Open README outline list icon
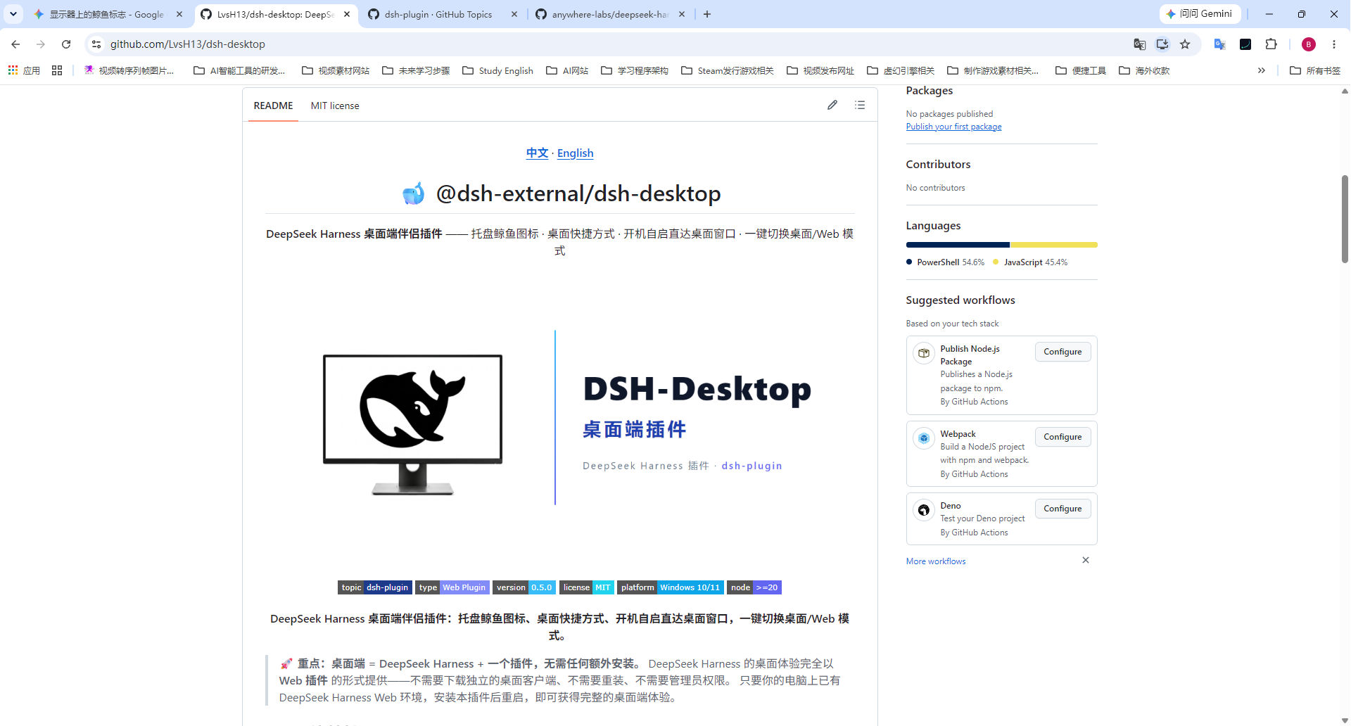 (860, 105)
